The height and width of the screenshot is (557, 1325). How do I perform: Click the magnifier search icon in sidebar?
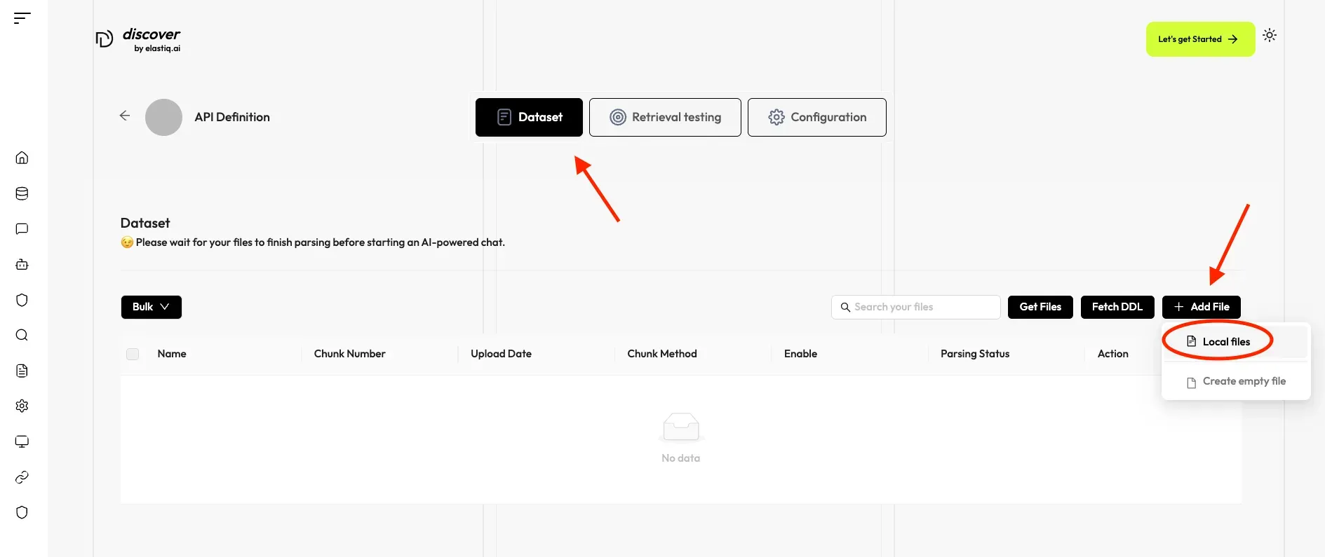coord(22,335)
